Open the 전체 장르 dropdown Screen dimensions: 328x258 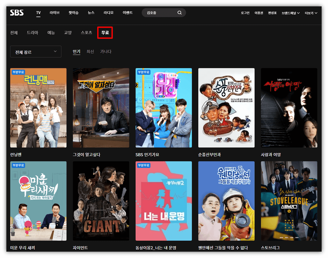point(36,52)
